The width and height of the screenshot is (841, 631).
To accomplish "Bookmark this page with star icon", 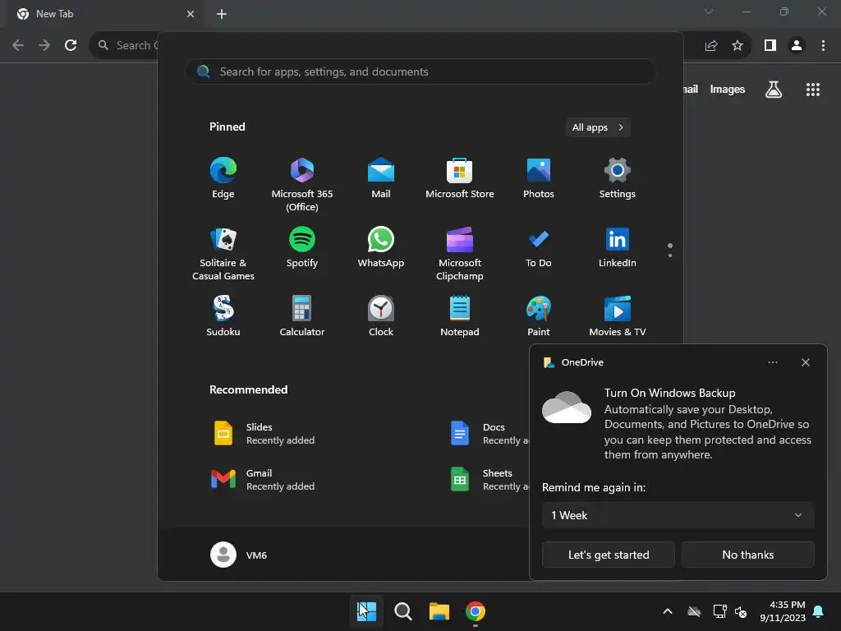I will 738,45.
